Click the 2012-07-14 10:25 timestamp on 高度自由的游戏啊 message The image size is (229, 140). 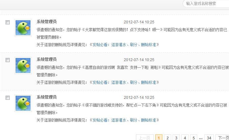[139, 60]
